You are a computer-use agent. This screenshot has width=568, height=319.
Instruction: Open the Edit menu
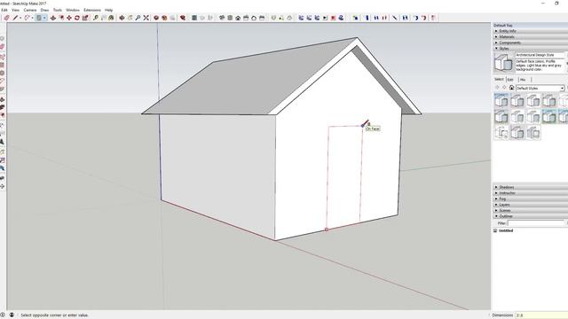click(x=4, y=10)
